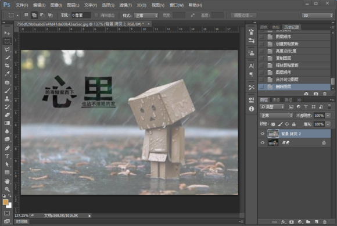Expand the status bar info arrow
Screen dimensions: 337x226
click(x=89, y=216)
